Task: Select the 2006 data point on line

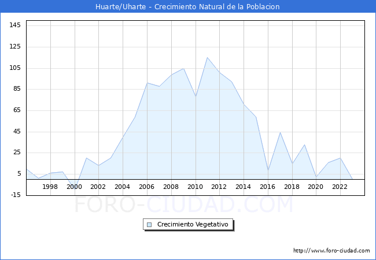Action: coord(147,83)
